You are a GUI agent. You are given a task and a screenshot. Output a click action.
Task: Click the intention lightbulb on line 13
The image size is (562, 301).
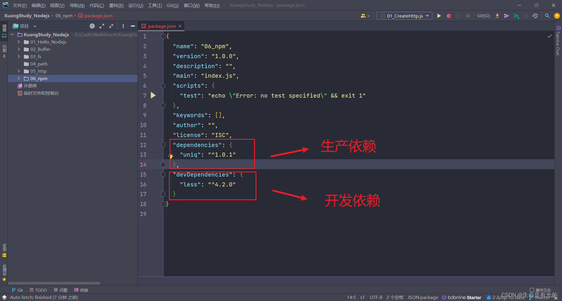tap(171, 156)
